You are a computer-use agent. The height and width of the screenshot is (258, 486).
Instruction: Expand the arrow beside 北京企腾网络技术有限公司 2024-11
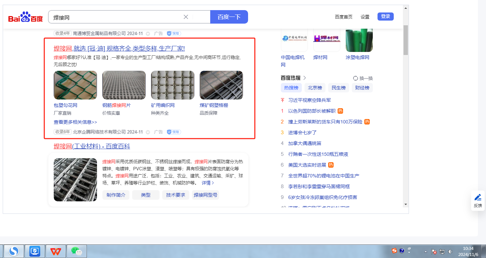click(148, 132)
